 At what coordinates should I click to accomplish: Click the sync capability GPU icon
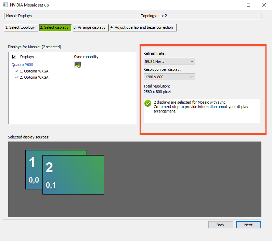[x=77, y=65]
